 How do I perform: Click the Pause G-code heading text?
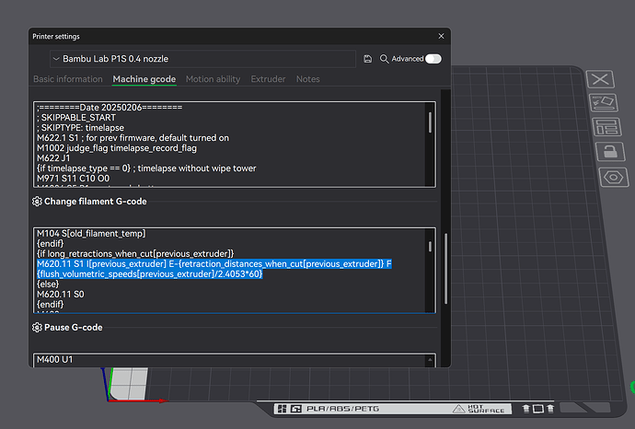[74, 328]
